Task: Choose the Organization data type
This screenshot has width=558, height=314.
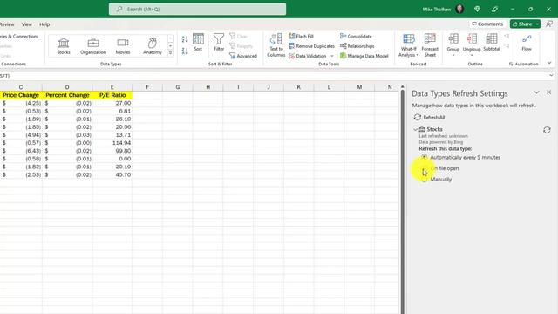Action: coord(93,46)
